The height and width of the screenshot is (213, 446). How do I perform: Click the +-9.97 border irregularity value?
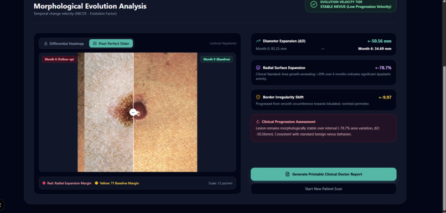[x=385, y=97]
